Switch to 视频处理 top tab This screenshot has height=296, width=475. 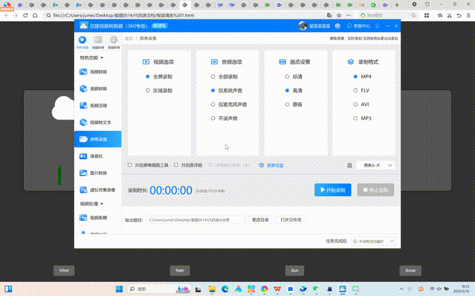click(x=98, y=42)
